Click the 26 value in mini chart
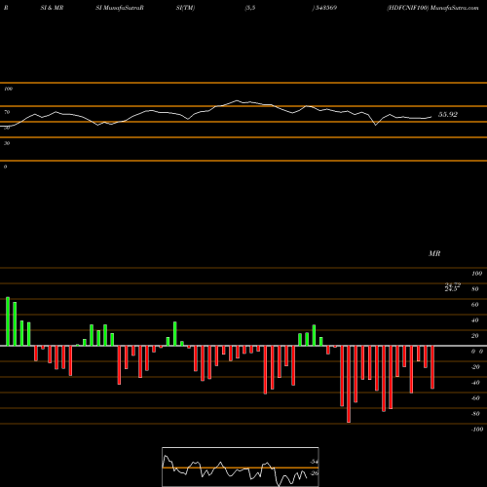The image size is (487, 487). (314, 473)
